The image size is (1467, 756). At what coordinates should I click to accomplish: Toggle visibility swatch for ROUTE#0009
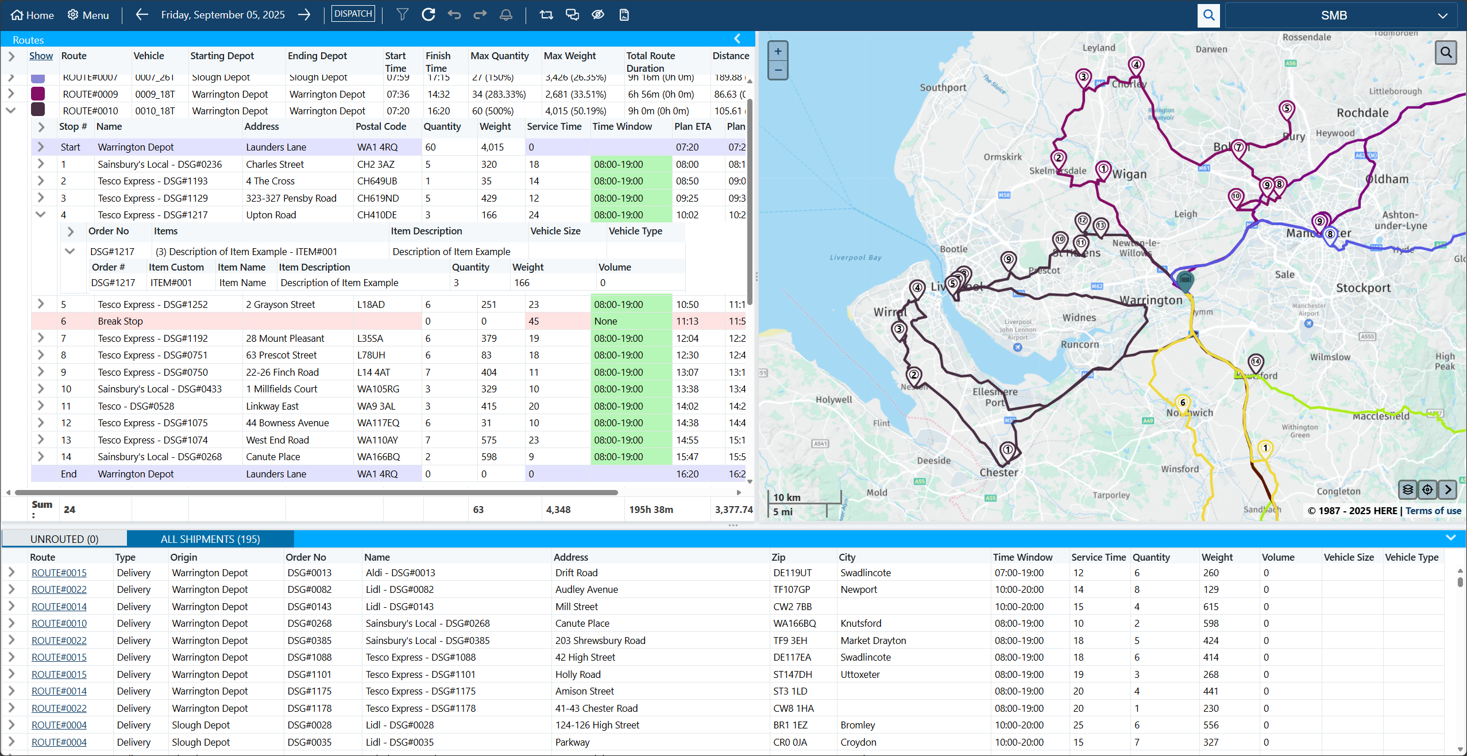[38, 94]
